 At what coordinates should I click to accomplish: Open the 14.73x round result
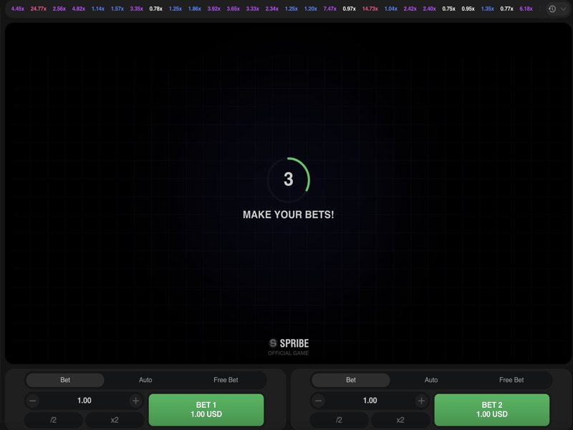pyautogui.click(x=370, y=9)
